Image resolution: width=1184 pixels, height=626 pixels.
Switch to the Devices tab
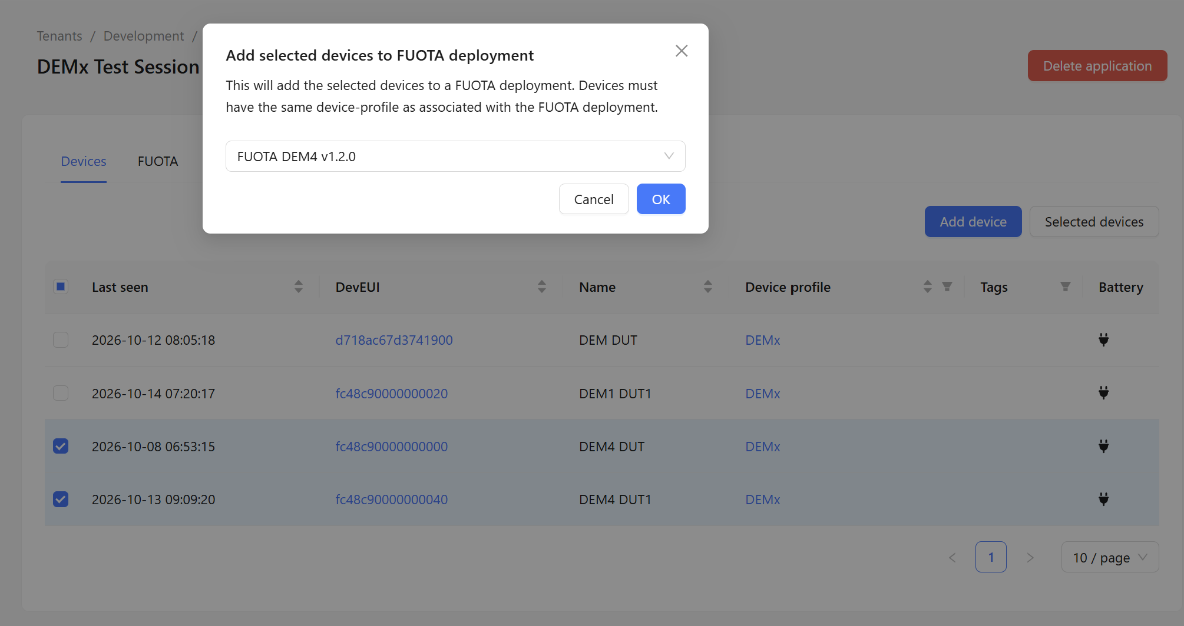click(84, 162)
